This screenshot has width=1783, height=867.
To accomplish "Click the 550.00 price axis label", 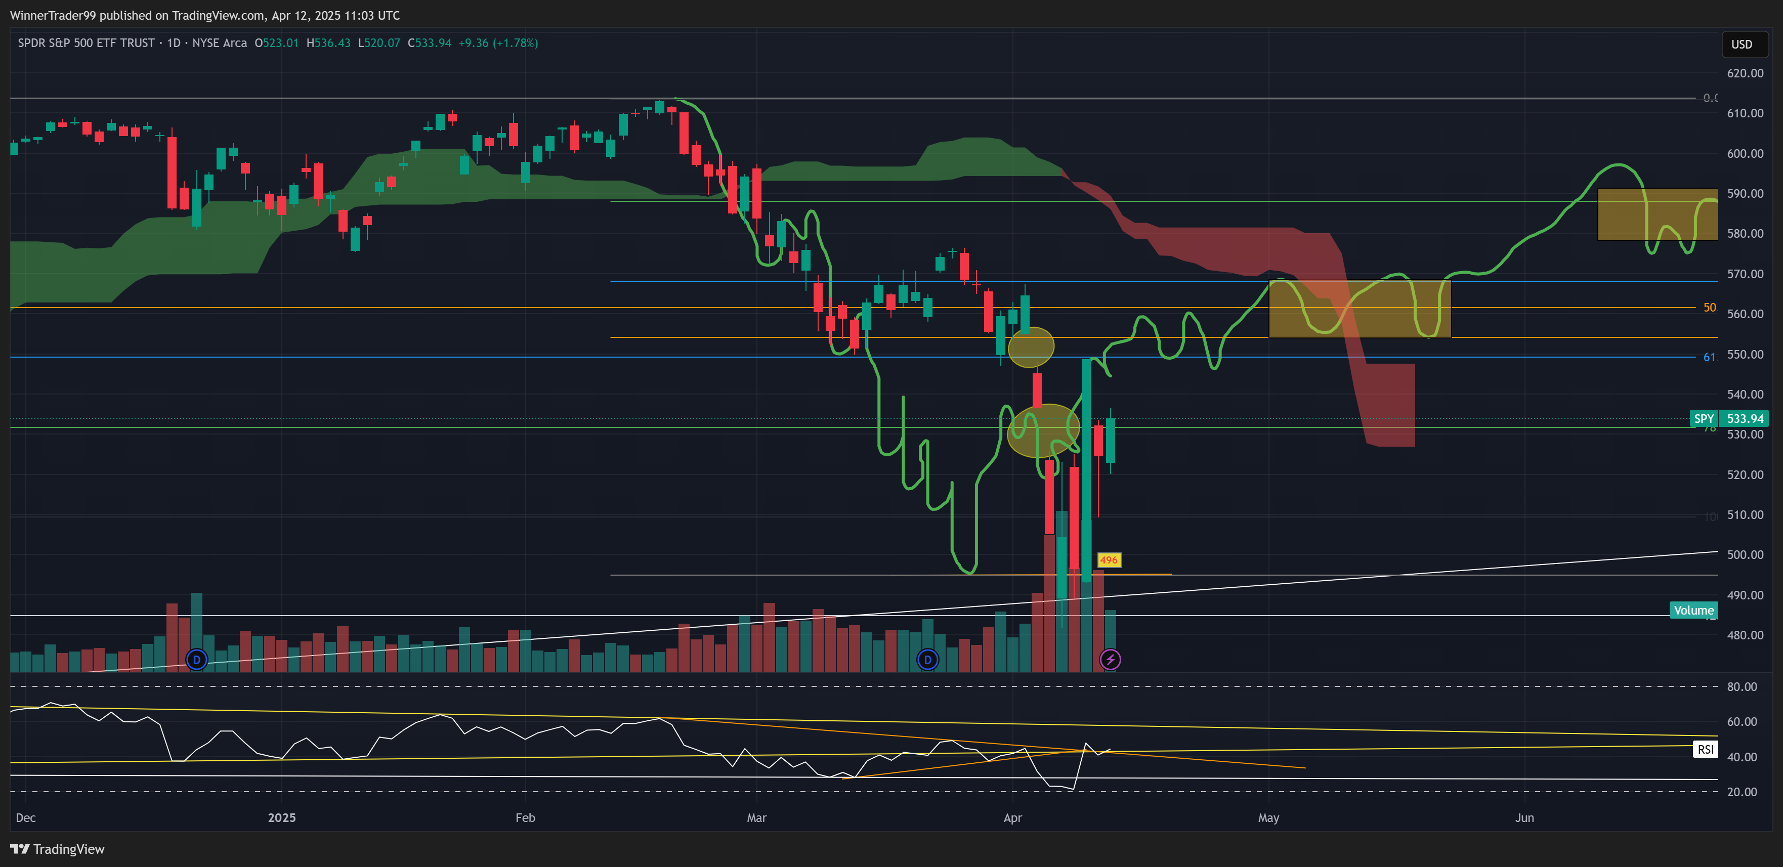I will click(x=1745, y=354).
